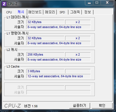The height and width of the screenshot is (112, 116).
Task: Click the L1 명령어-캐시 group title
Action: [18, 33]
